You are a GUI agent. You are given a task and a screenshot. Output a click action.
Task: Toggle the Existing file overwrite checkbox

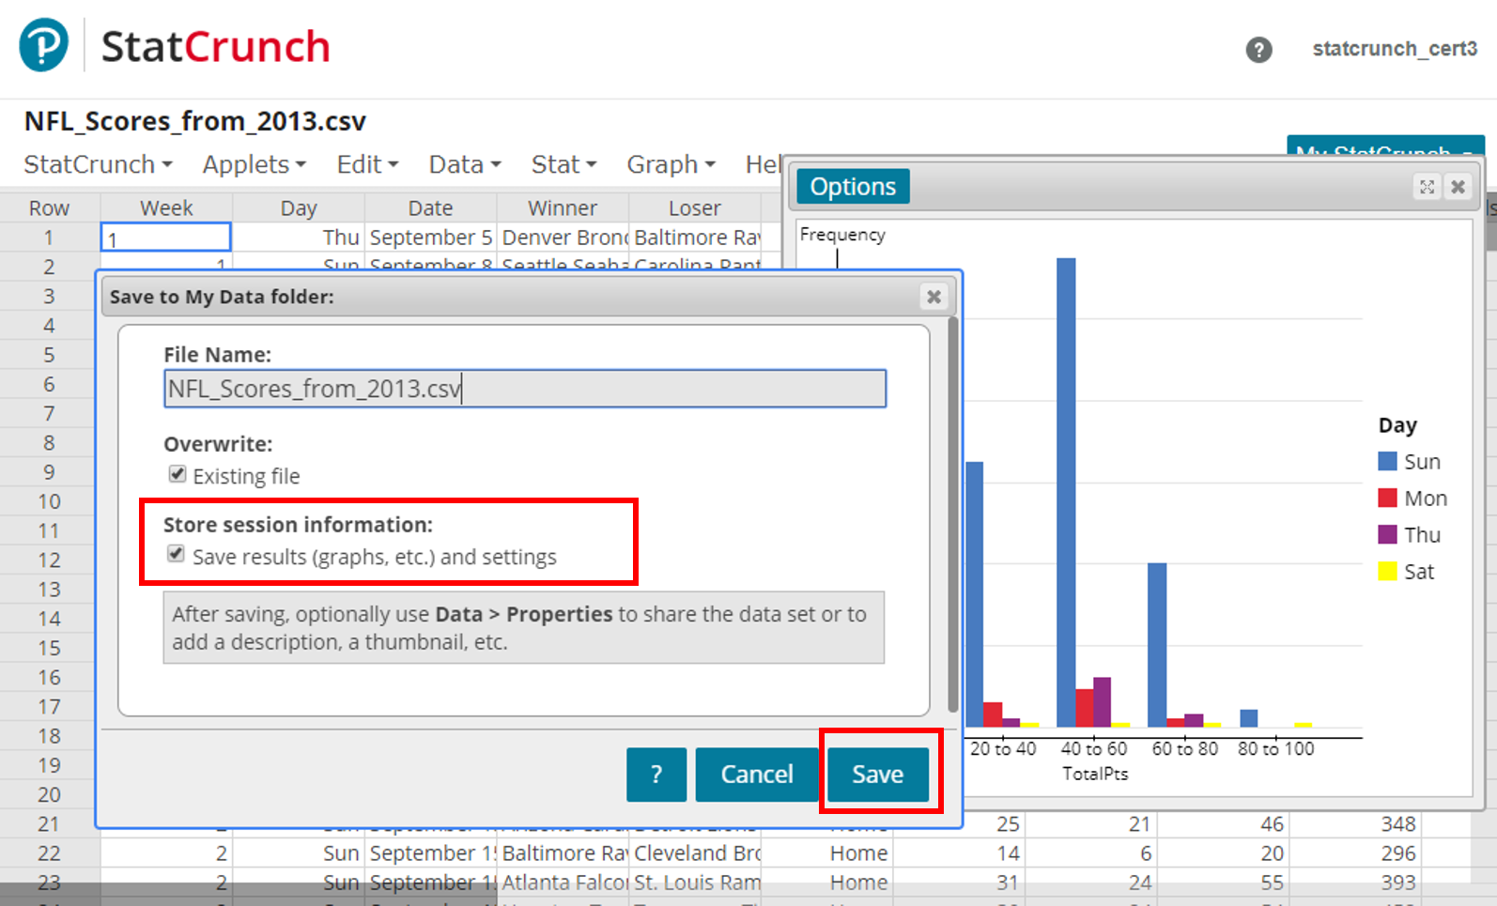point(177,474)
